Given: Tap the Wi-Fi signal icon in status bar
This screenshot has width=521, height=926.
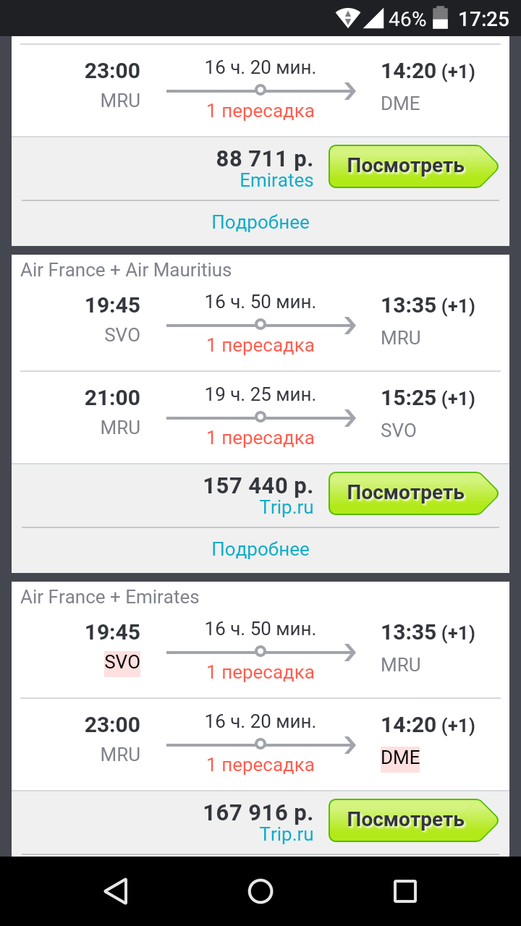Looking at the screenshot, I should 348,18.
